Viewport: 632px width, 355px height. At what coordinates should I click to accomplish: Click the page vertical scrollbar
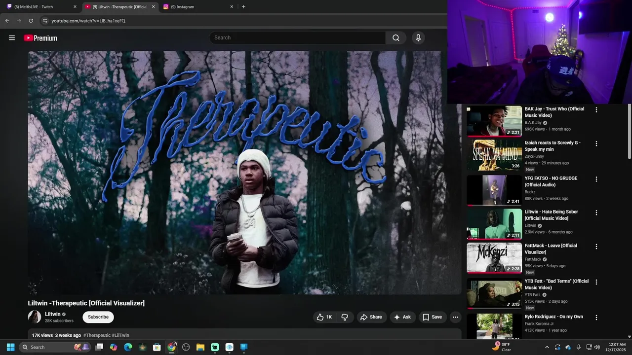[629, 132]
